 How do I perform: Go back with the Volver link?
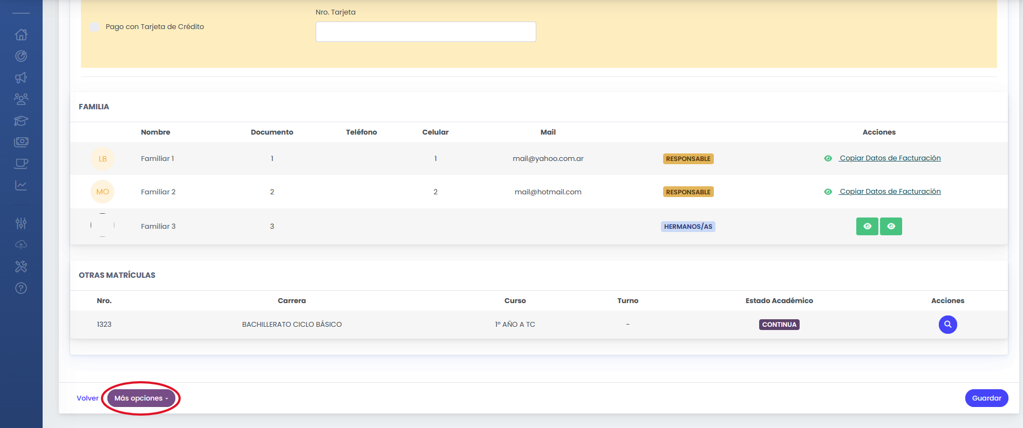pyautogui.click(x=87, y=398)
